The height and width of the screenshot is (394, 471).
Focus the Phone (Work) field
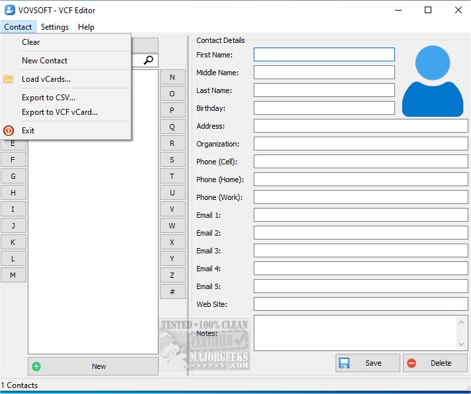pos(361,197)
